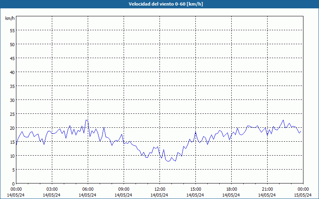Click the chart title 'Velocidad del viento 0-60 [km/h]'
Screen dimensions: 319x199
[x=165, y=4]
